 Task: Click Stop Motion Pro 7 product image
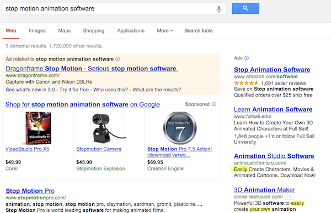coord(180,128)
